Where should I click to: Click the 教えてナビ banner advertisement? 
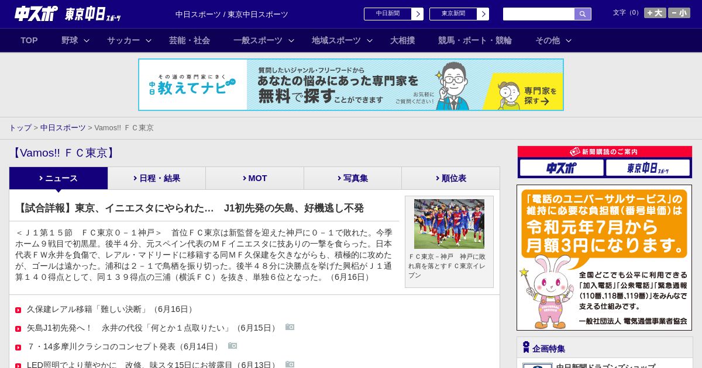coord(351,85)
